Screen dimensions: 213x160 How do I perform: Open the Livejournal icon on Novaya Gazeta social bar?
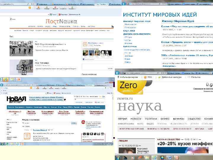[95, 134]
